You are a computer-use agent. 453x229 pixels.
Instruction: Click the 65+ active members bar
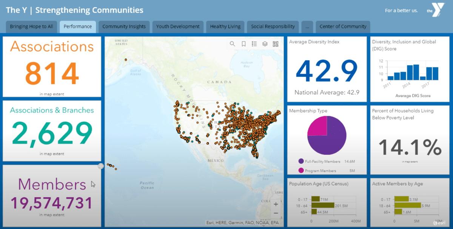tap(398, 212)
